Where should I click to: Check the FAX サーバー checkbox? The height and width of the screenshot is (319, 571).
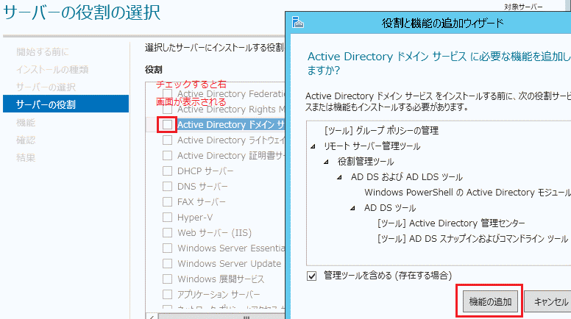click(167, 201)
